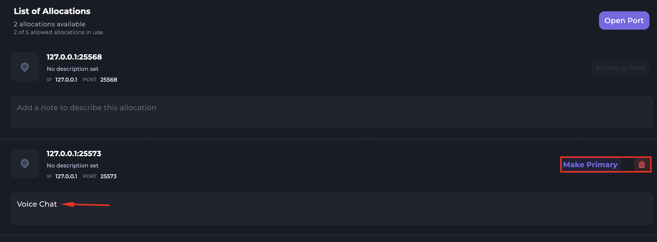Click the 127.0.0.1:25573 allocation title
This screenshot has width=657, height=242.
click(x=74, y=154)
